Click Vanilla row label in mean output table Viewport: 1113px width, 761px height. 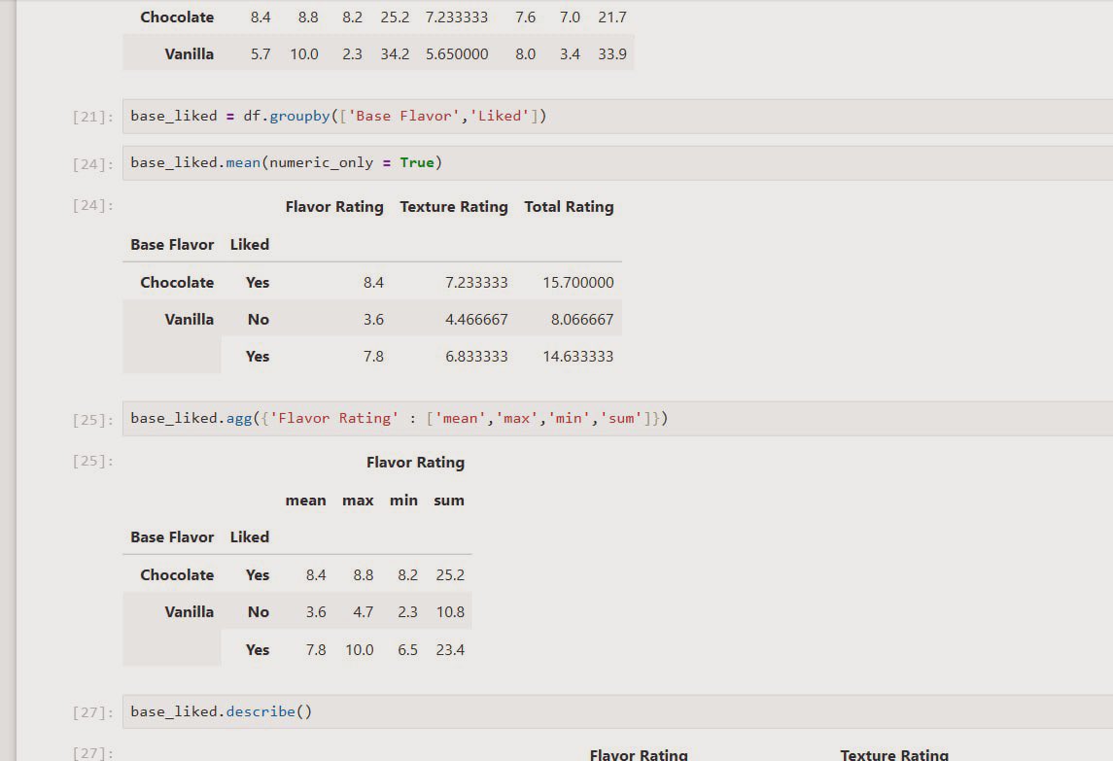189,320
